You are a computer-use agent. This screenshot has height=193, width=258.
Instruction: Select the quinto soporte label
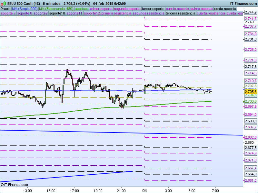(202, 9)
